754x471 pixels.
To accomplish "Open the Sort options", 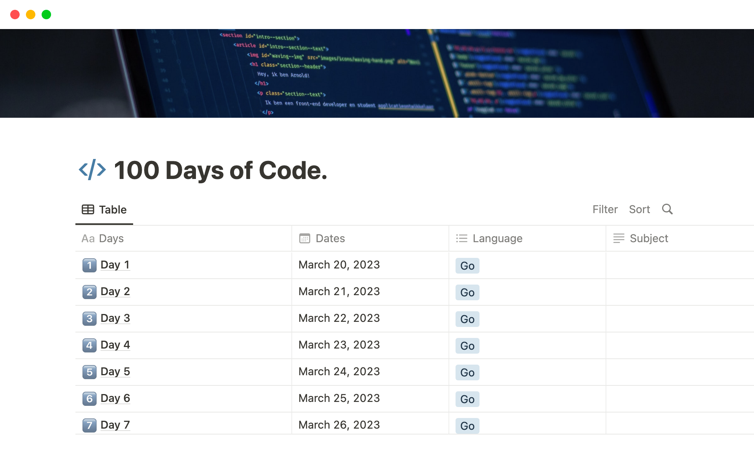I will coord(639,209).
